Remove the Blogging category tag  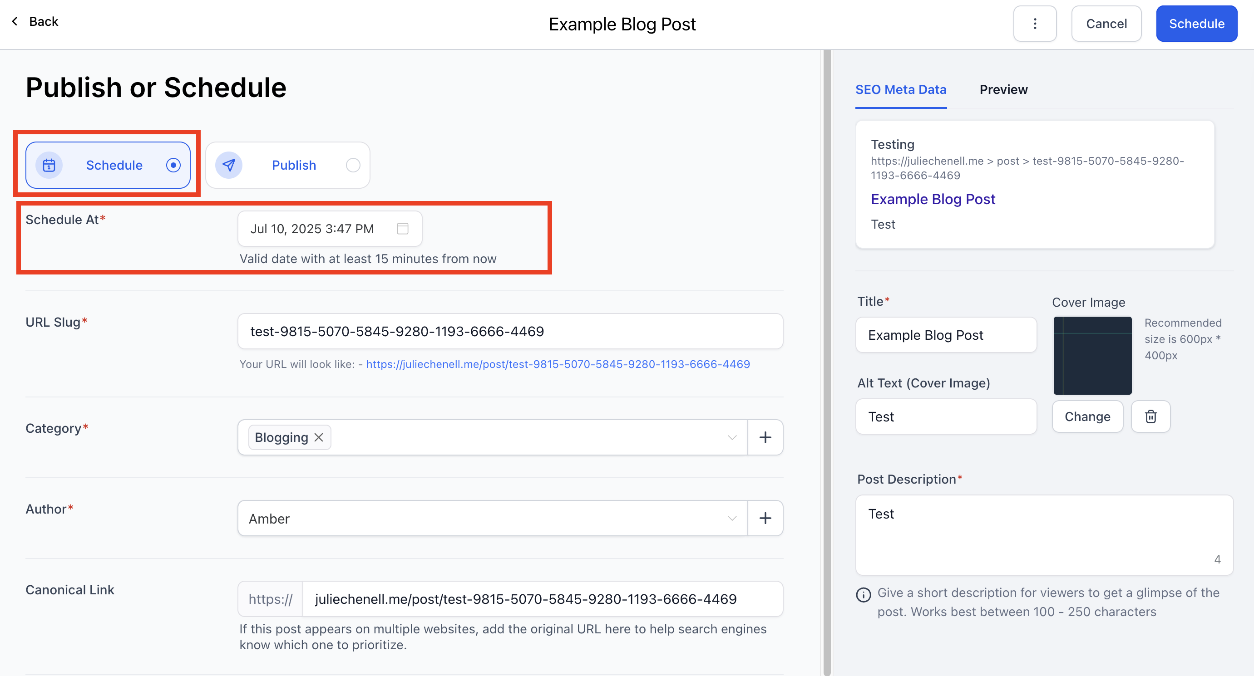[319, 437]
